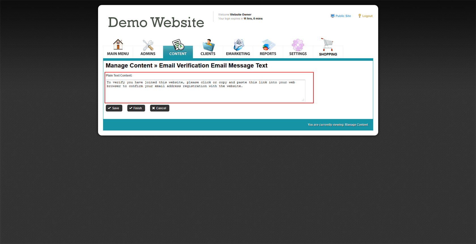This screenshot has width=476, height=244.
Task: Open the SHOPPING tab
Action: 328,54
